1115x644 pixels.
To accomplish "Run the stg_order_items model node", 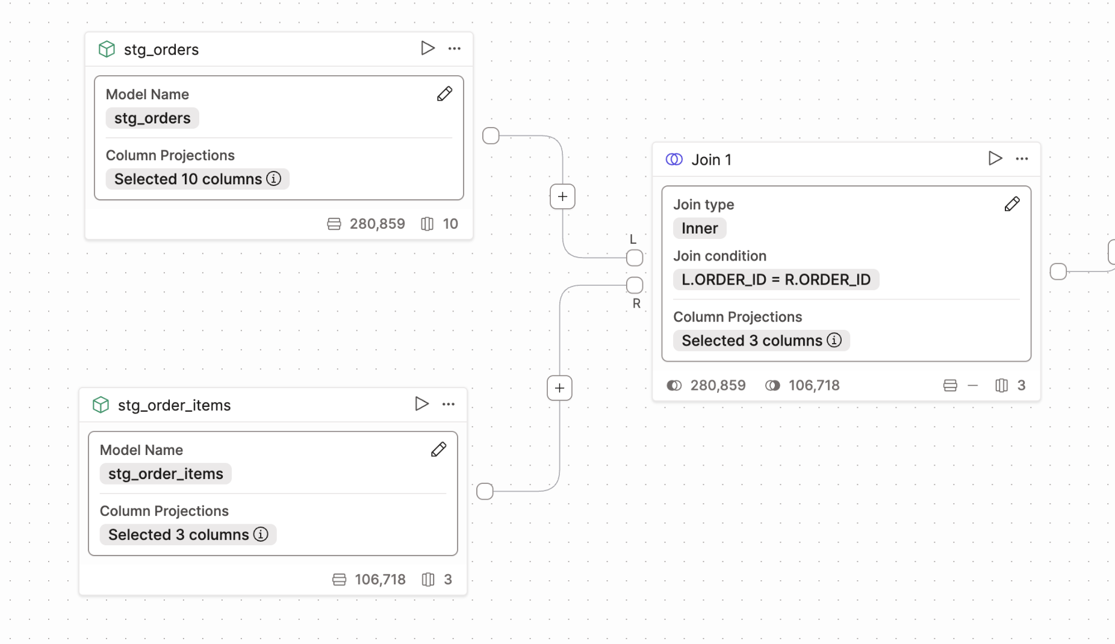I will tap(421, 404).
